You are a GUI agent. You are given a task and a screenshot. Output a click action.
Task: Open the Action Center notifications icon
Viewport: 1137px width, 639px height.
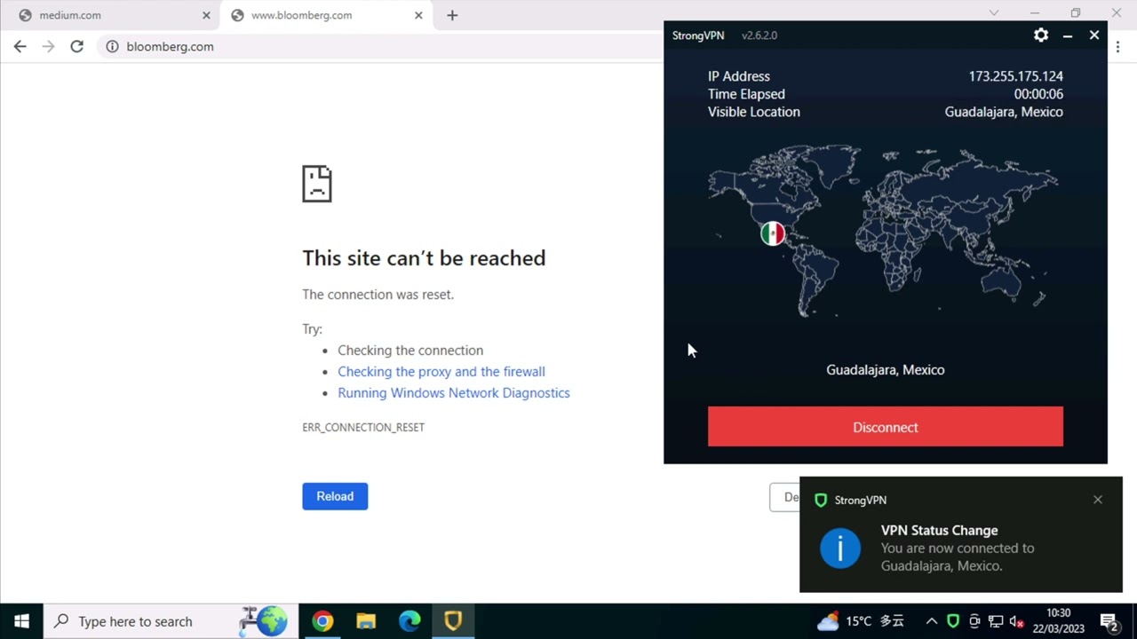(1109, 621)
